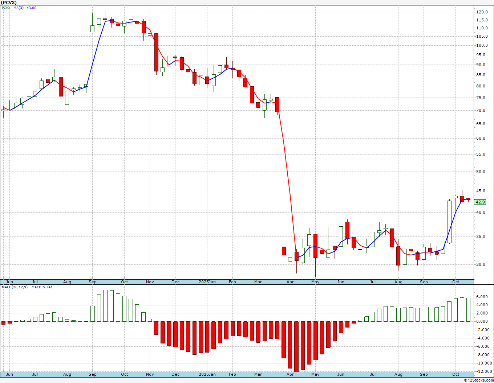Screen dimensions: 494x383
Task: Click the 100.0 price axis label
Action: coord(482,46)
